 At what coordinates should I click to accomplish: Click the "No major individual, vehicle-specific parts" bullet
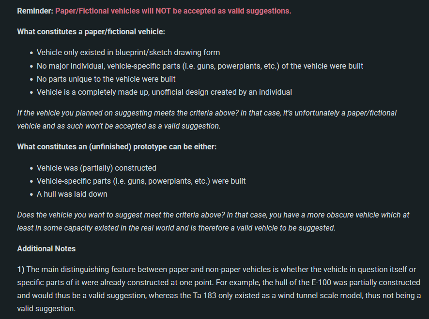point(199,65)
